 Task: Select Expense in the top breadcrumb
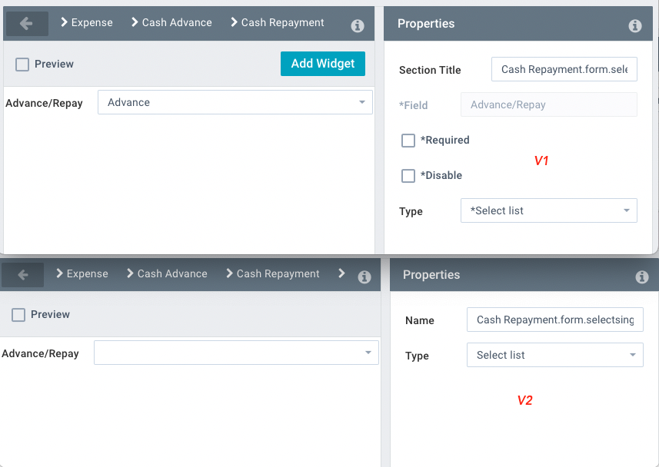(x=93, y=22)
